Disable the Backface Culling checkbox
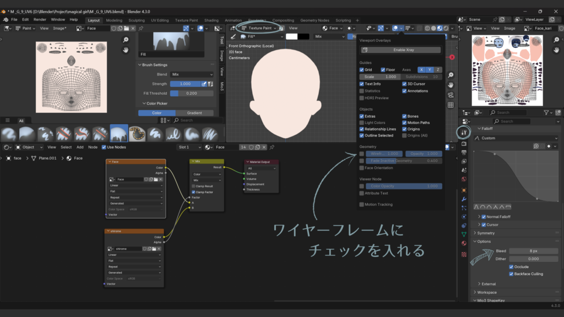 click(512, 274)
